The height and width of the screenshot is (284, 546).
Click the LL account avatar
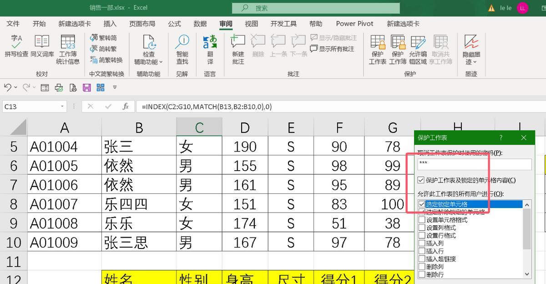click(523, 8)
